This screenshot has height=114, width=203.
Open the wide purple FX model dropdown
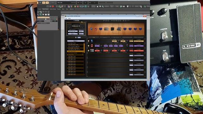139,46
